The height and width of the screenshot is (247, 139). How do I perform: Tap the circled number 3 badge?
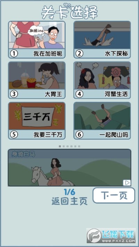(14, 94)
